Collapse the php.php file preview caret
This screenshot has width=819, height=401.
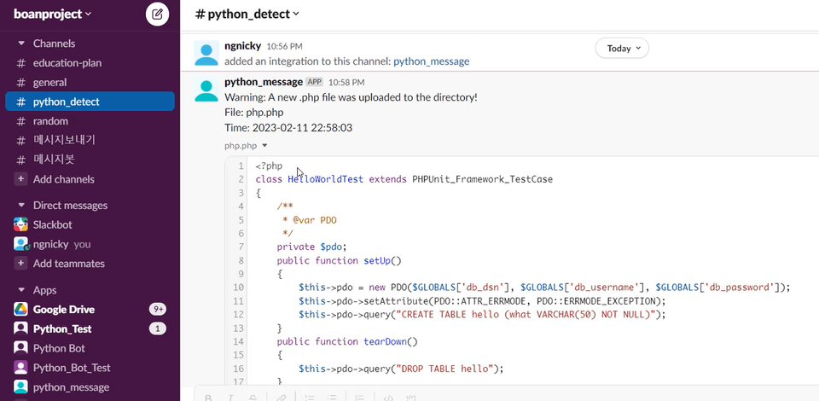tap(264, 146)
